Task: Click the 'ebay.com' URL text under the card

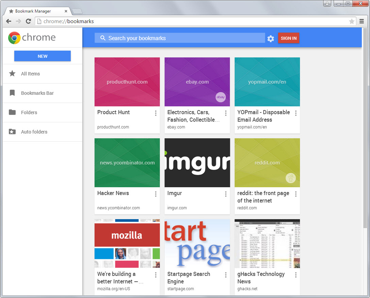Action: pyautogui.click(x=176, y=127)
